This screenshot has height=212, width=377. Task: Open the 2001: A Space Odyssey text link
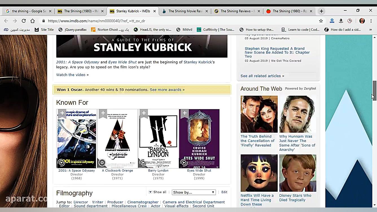click(x=78, y=62)
